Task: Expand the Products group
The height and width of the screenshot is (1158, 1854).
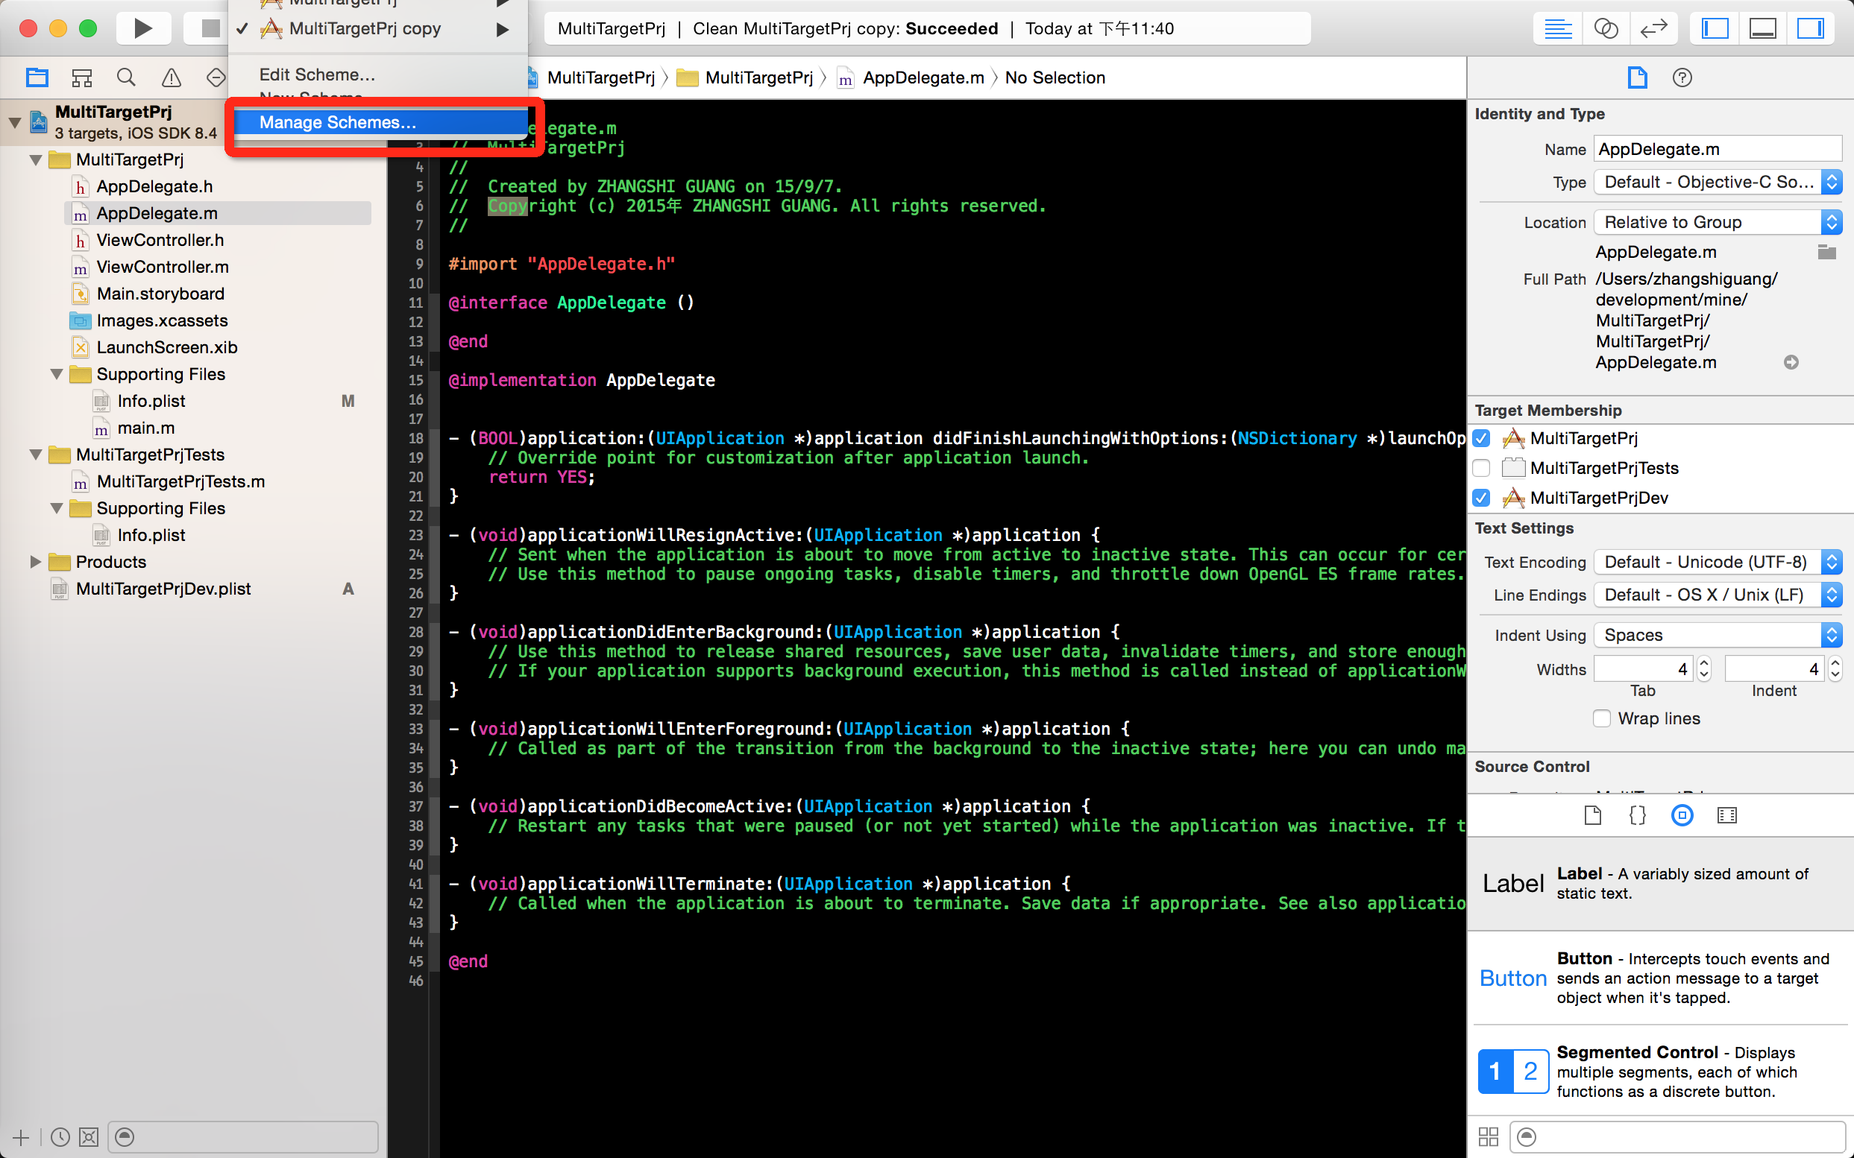Action: [35, 561]
